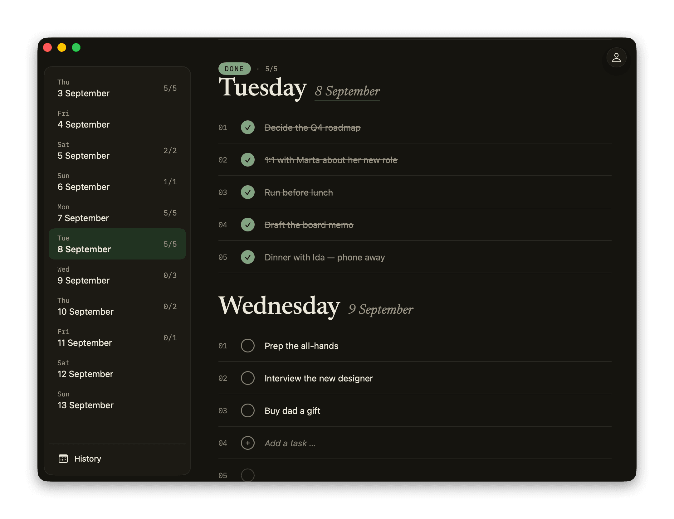The image size is (674, 519).
Task: Uncheck 'Dinner with Ida' task
Action: point(247,257)
